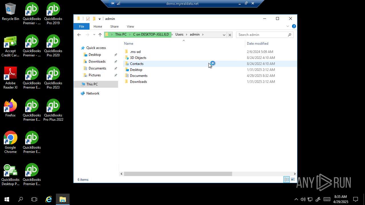Viewport: 365px width, 205px height.
Task: Switch to Large icons view layout
Action: point(293,179)
